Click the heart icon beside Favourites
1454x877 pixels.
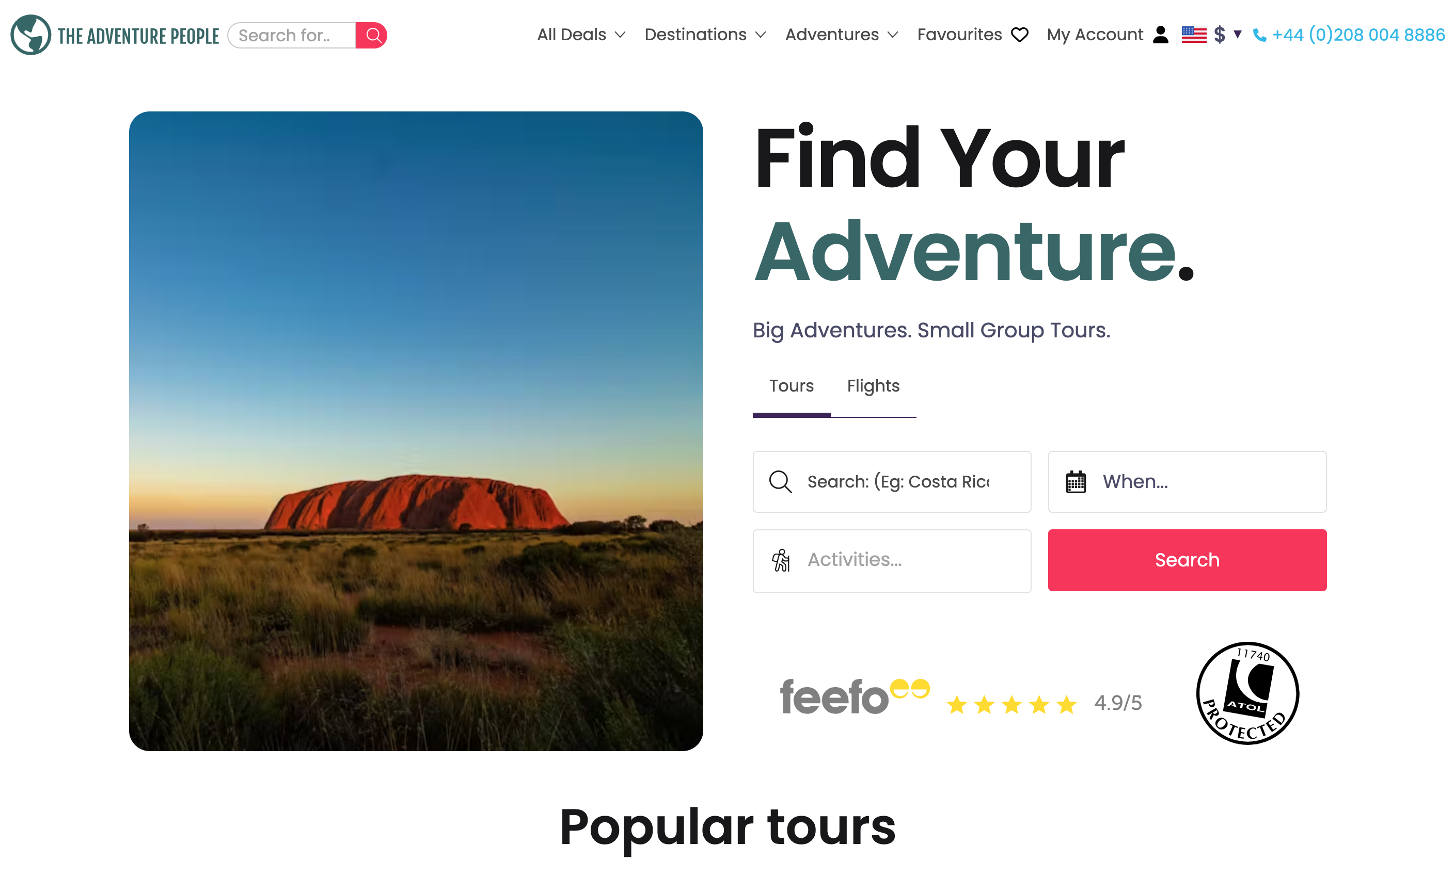coord(1020,35)
